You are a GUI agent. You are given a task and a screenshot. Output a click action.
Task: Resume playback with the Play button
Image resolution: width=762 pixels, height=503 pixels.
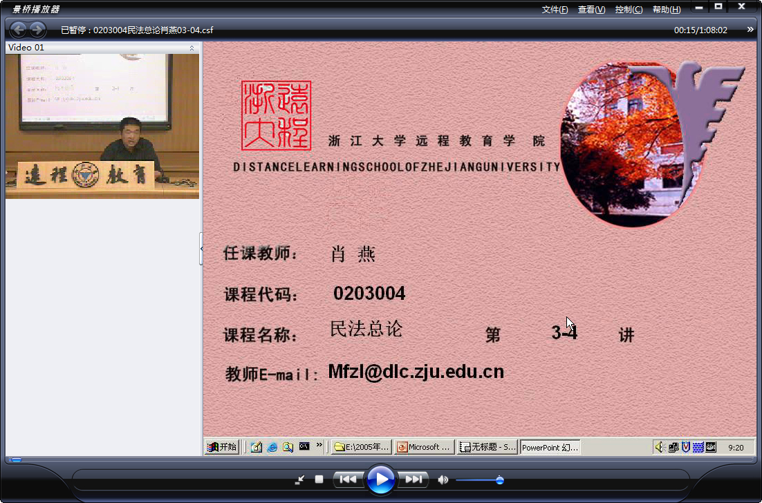pyautogui.click(x=380, y=480)
